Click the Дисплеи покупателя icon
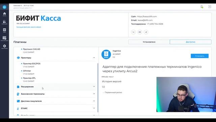 point(18,101)
